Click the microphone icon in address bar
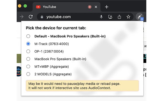Image resolution: width=163 pixels, height=101 pixels. point(101,17)
